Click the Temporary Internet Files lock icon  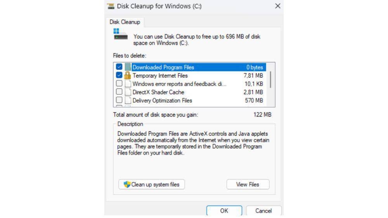click(127, 75)
